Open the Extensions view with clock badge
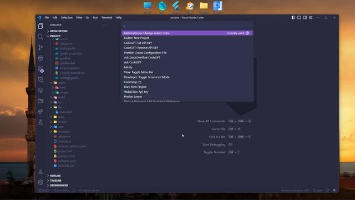Viewport: 355px width, 200px height. (x=40, y=69)
